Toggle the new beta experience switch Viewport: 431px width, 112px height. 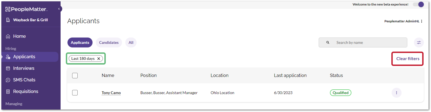point(418,4)
